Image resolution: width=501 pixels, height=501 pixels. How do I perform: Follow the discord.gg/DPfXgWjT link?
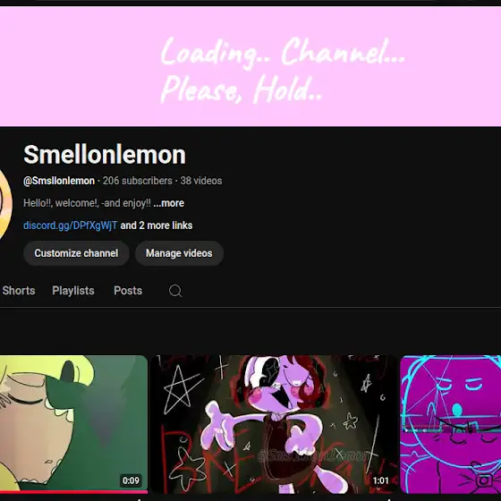pyautogui.click(x=71, y=225)
